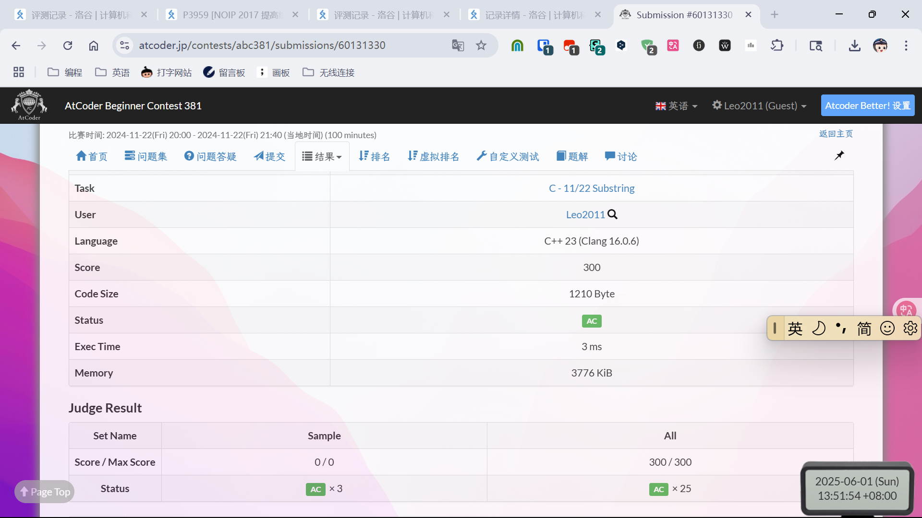The width and height of the screenshot is (922, 518).
Task: Open the 问题答疑 nav tab
Action: click(210, 156)
